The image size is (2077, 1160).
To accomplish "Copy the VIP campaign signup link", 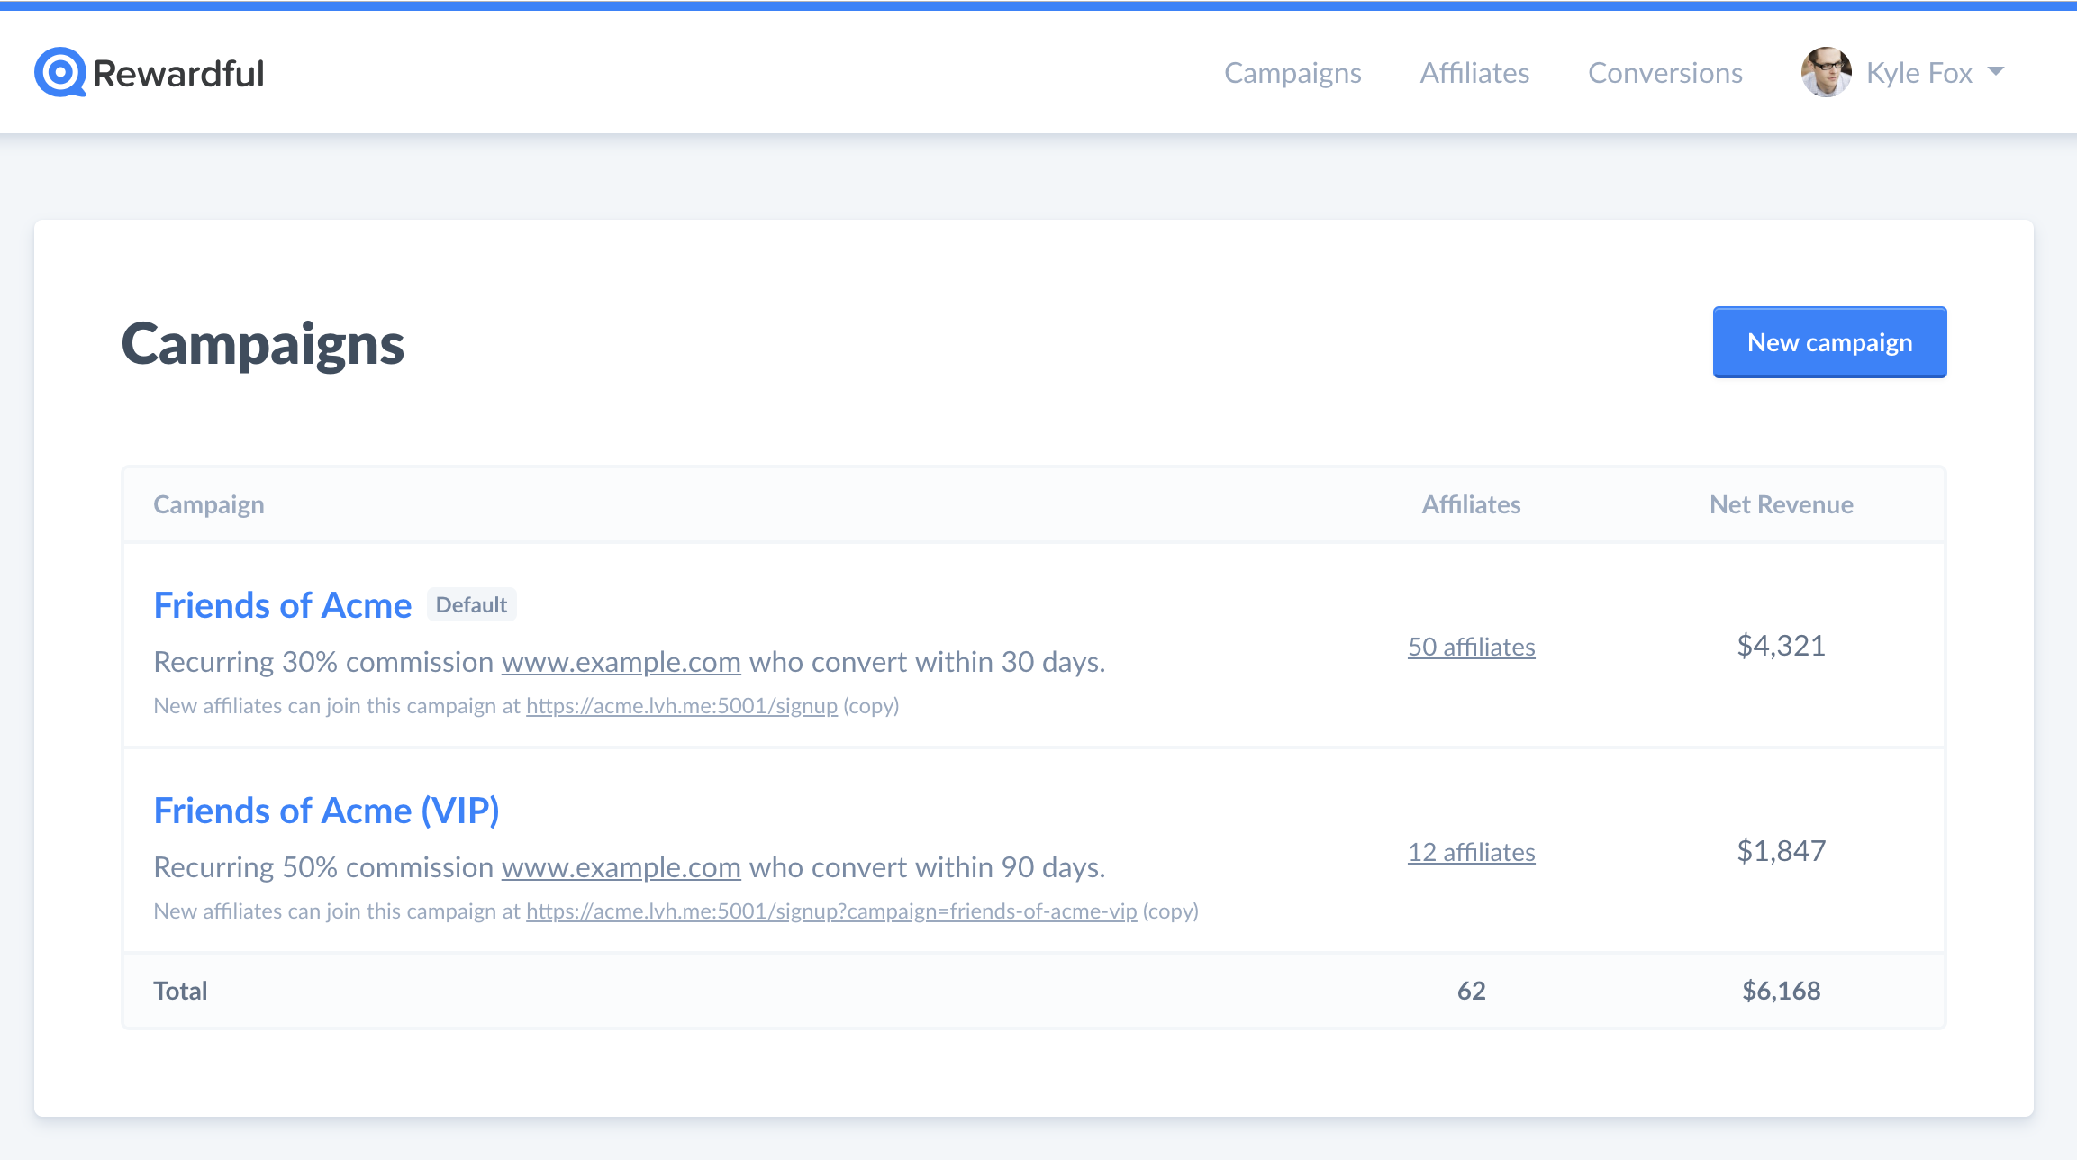I will (1171, 911).
